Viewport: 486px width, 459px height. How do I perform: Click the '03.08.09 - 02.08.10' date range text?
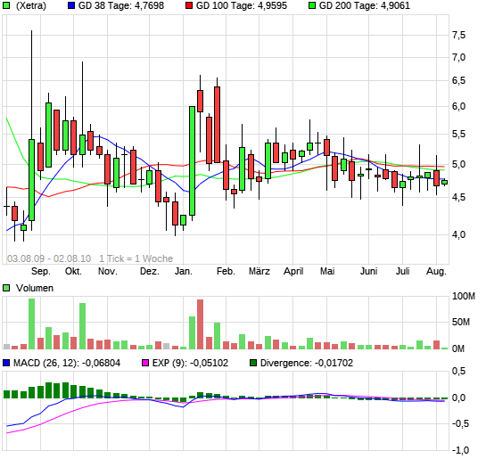(49, 258)
